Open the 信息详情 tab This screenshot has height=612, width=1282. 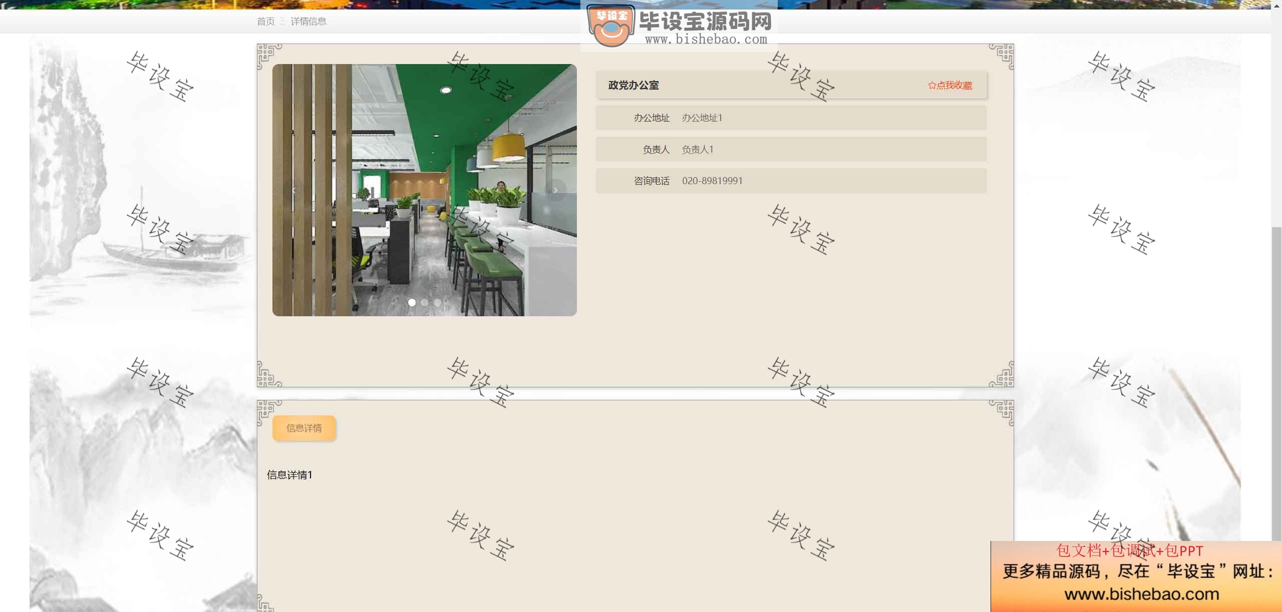tap(304, 428)
